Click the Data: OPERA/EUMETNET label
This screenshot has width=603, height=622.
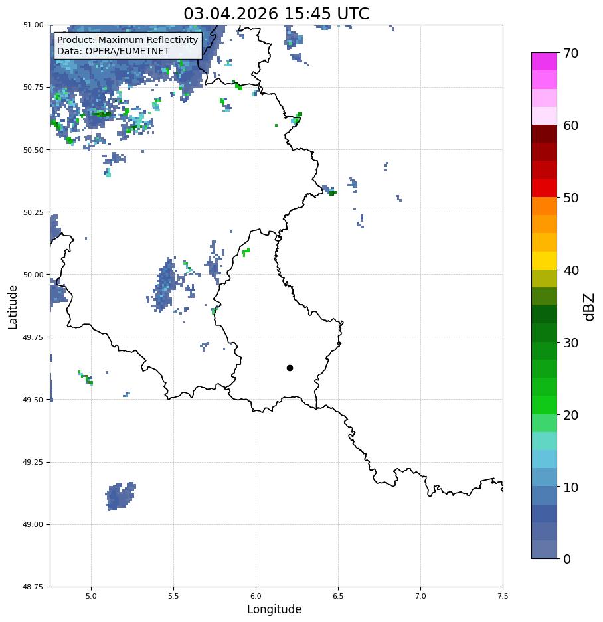(x=113, y=51)
